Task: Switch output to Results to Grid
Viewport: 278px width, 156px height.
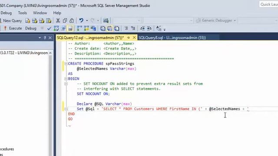Action: click(110, 28)
